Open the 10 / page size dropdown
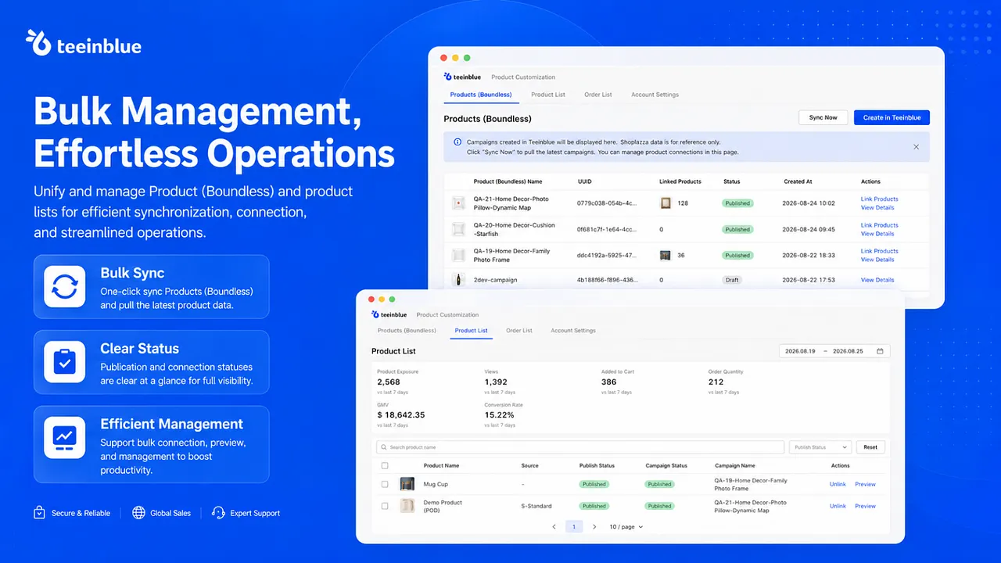1001x563 pixels. [x=626, y=527]
